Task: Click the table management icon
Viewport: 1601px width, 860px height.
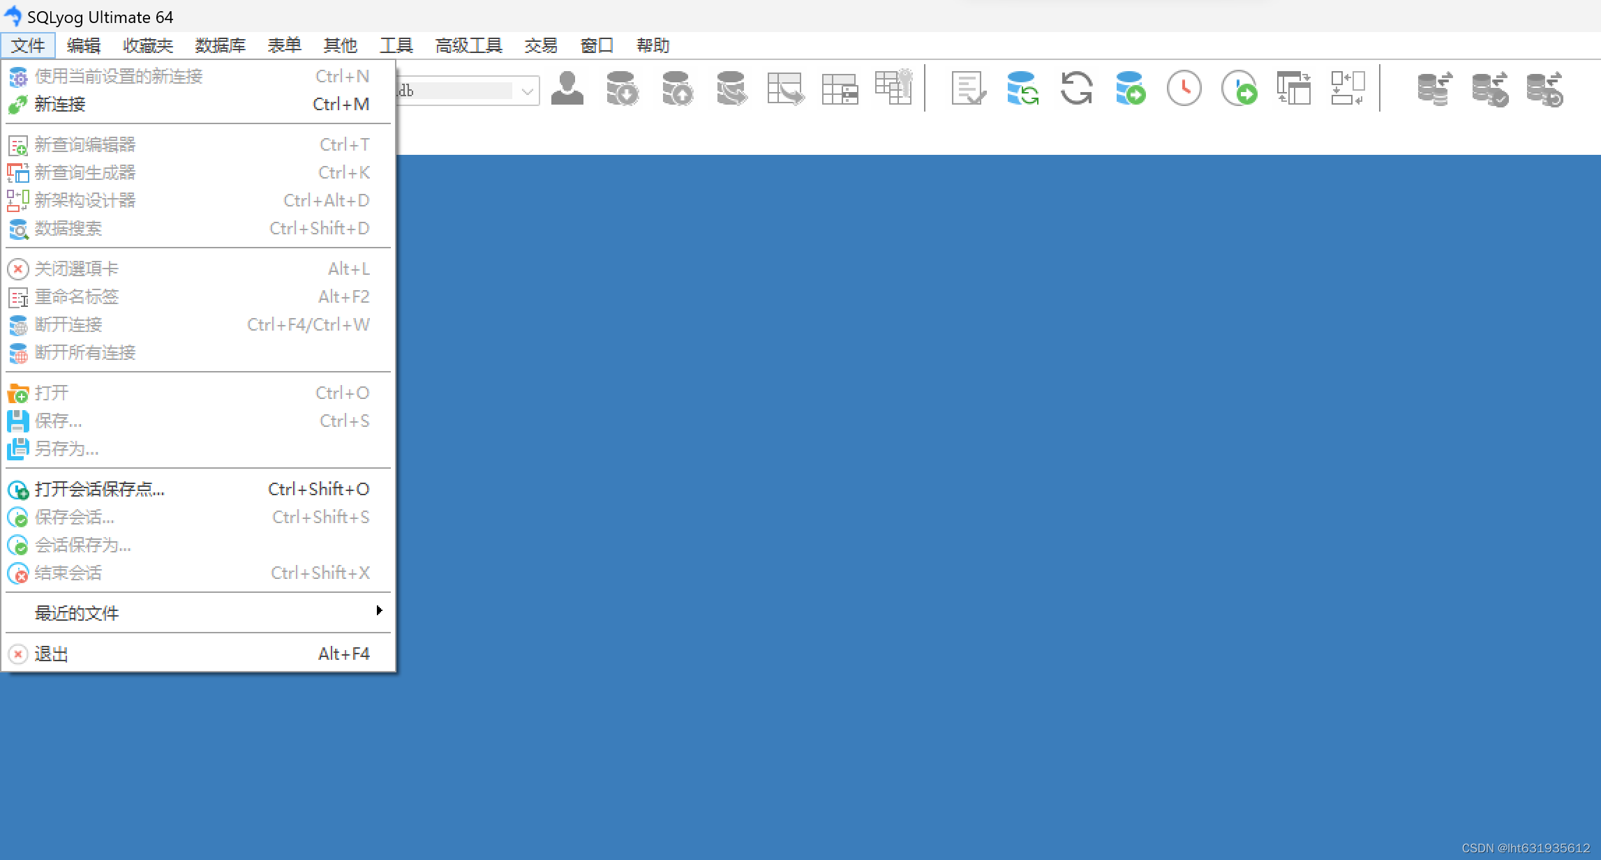Action: tap(841, 88)
